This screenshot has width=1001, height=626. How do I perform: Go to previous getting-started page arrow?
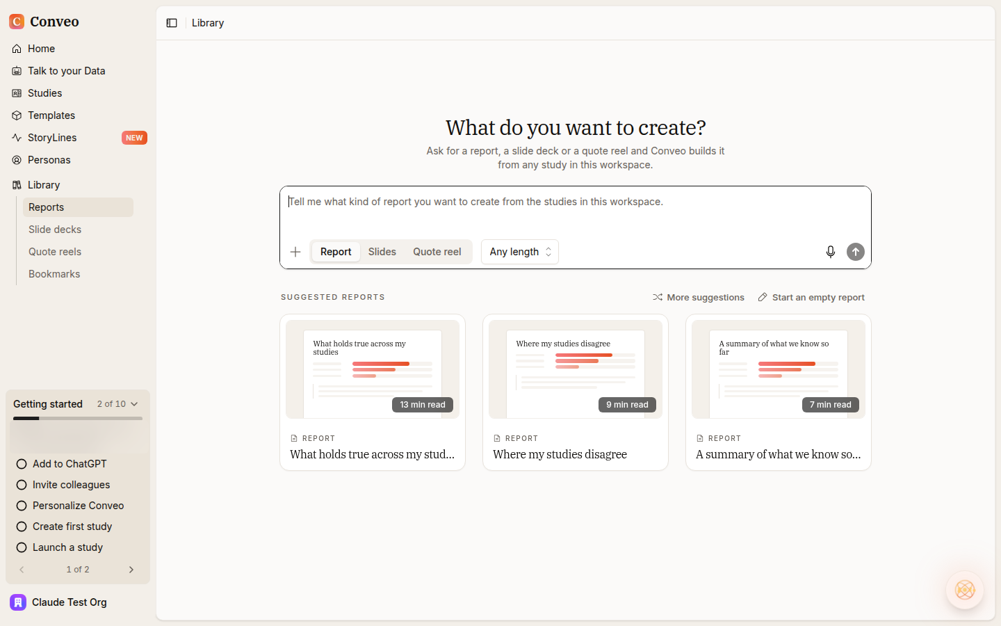(22, 570)
